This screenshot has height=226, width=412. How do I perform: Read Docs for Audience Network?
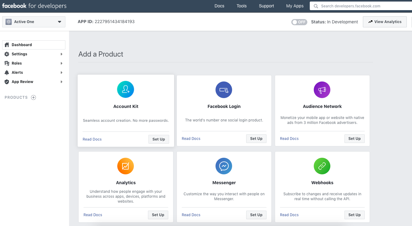289,139
